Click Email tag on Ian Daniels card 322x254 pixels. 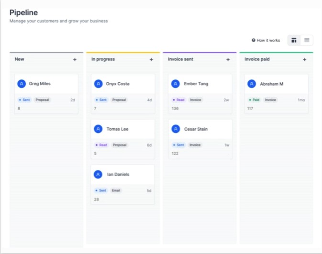tap(116, 190)
